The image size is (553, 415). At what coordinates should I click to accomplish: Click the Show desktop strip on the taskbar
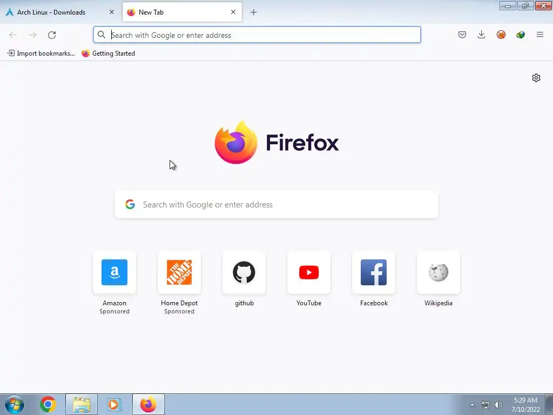point(549,404)
